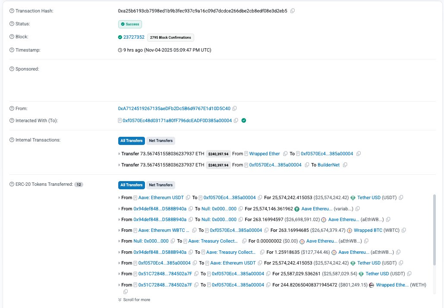Image resolution: width=444 pixels, height=308 pixels.
Task: Open Wrapped Ether link in internal transfers
Action: 264,154
